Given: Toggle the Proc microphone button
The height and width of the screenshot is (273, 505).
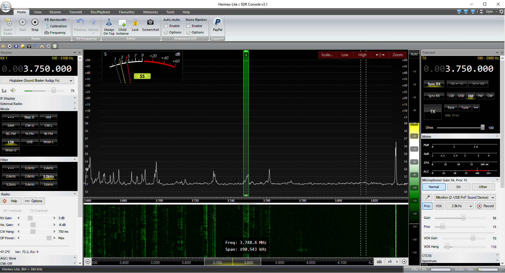Looking at the screenshot, I should coord(427,206).
